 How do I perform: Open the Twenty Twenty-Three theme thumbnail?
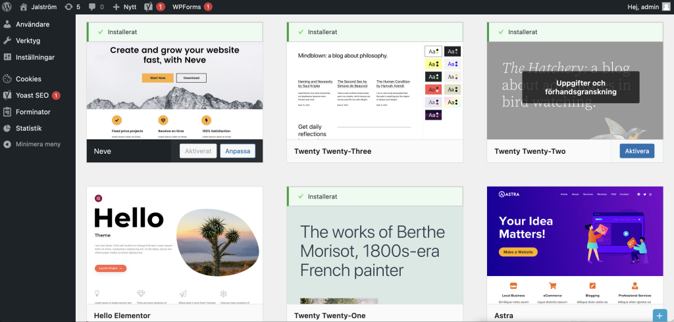(375, 90)
